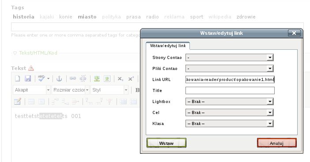This screenshot has width=310, height=162.
Task: Click the insert link chain icon
Action: tap(72, 78)
